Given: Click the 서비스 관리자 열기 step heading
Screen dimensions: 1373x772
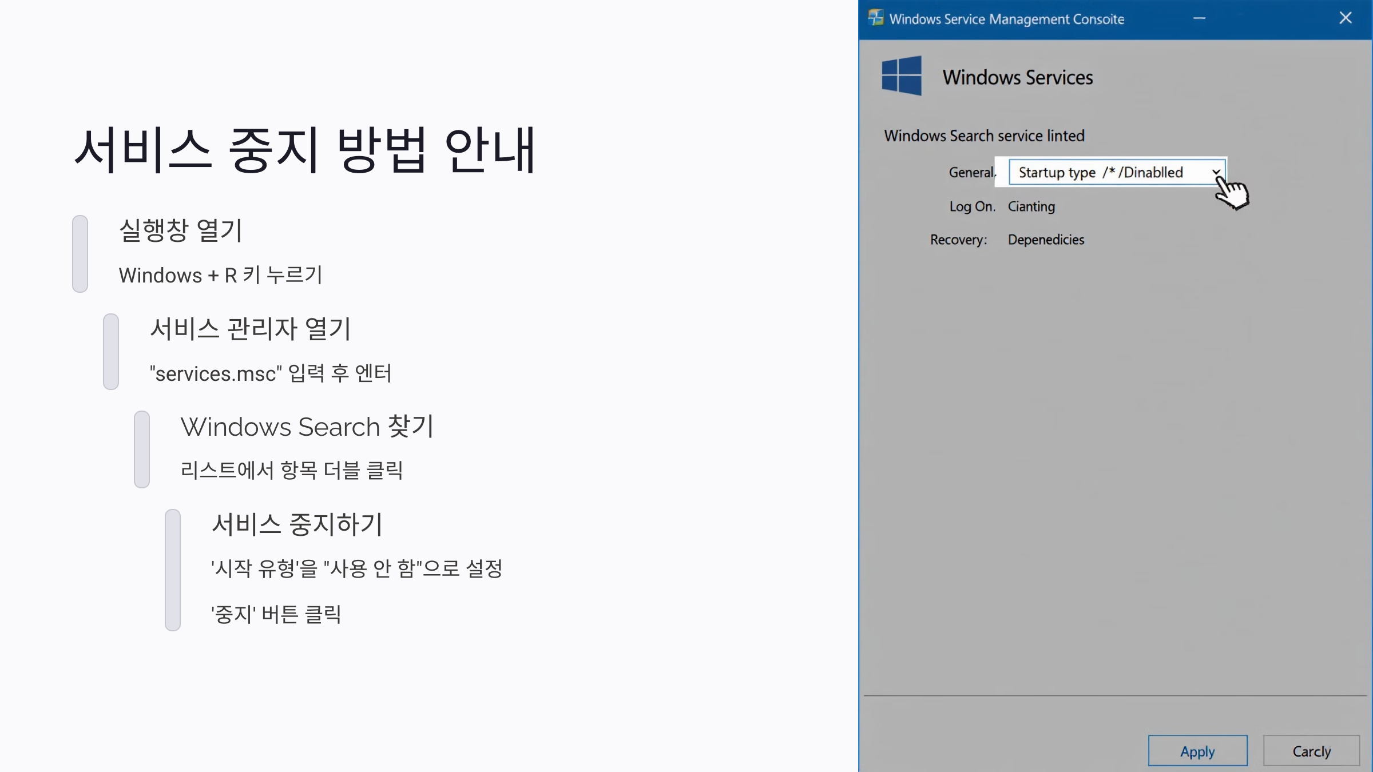Looking at the screenshot, I should coord(250,329).
